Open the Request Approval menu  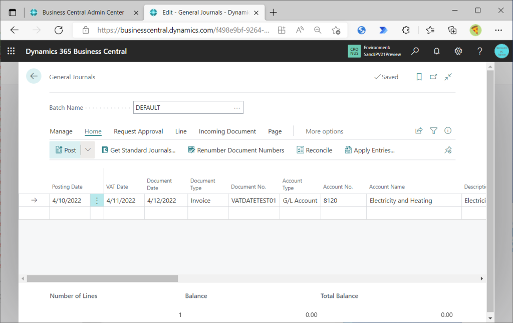(x=138, y=131)
